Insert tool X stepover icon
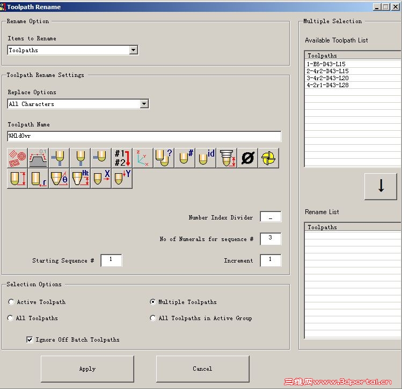The height and width of the screenshot is (389, 402). [101, 179]
